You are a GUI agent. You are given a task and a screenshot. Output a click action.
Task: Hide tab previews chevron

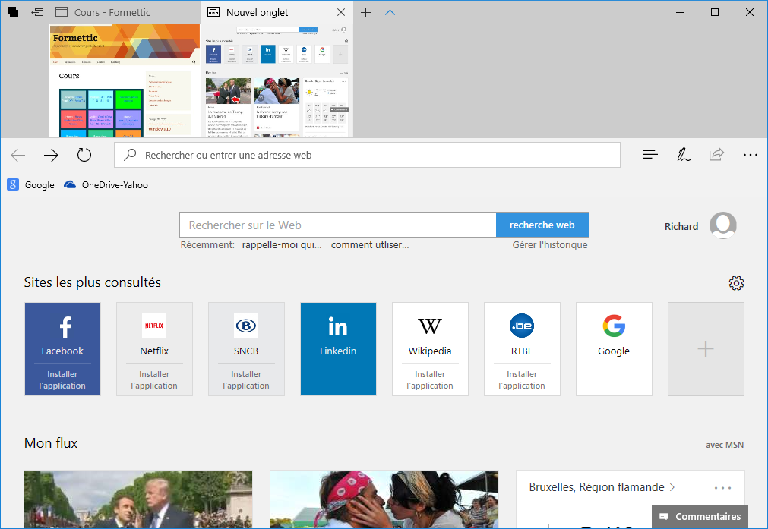390,13
